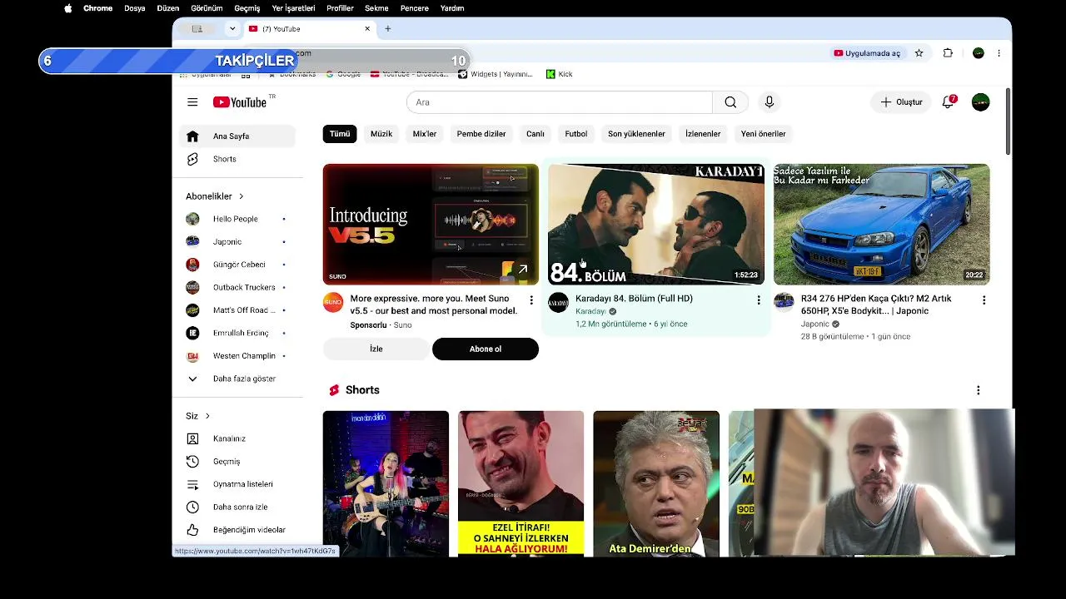Viewport: 1066px width, 599px height.
Task: Open Shorts in the sidebar
Action: point(237,159)
